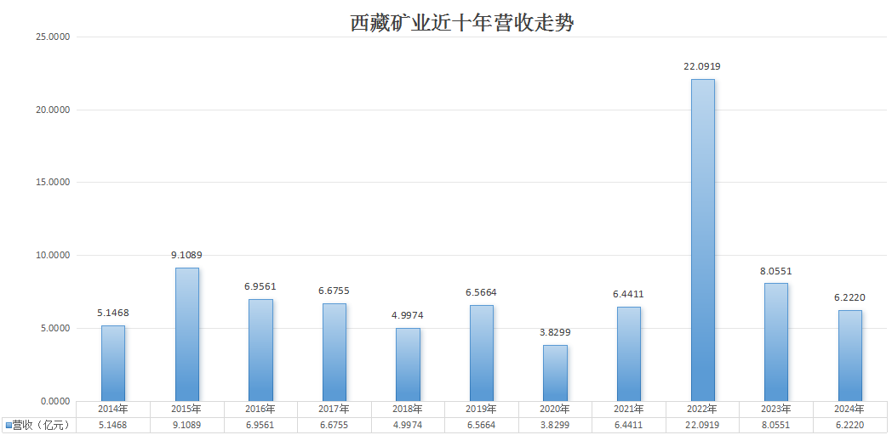The image size is (892, 435).
Task: Click the 0.0000 y-axis label
Action: (54, 402)
